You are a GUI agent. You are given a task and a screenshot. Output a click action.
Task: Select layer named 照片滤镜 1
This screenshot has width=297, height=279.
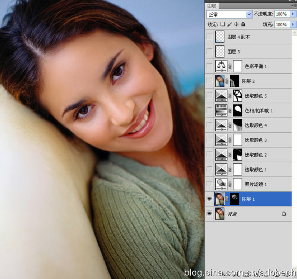pyautogui.click(x=256, y=184)
